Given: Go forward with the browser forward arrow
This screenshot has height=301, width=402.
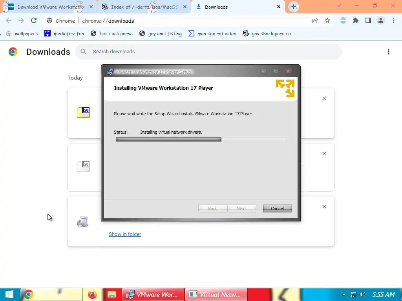Looking at the screenshot, I should point(21,20).
